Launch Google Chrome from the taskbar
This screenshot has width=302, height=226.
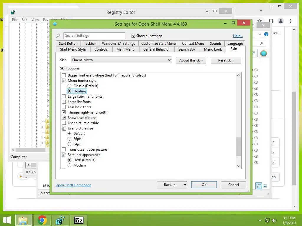coord(42,220)
